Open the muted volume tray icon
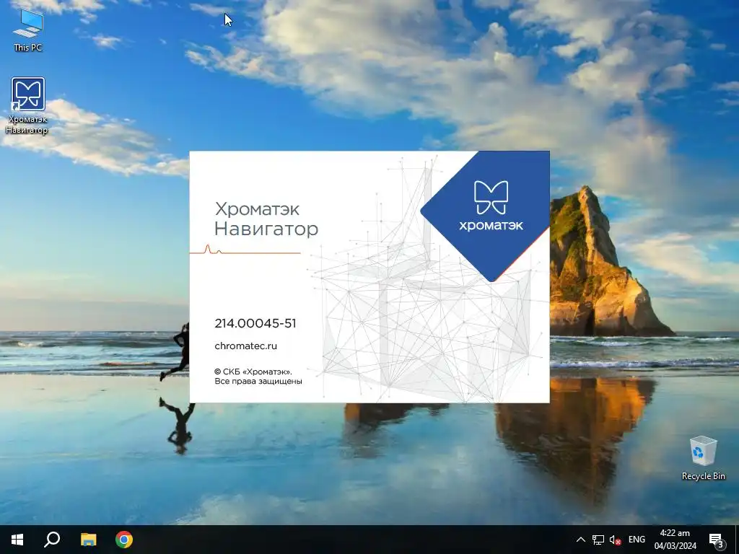739x554 pixels. pos(615,540)
